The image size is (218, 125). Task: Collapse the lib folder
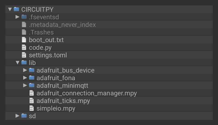(x=18, y=63)
